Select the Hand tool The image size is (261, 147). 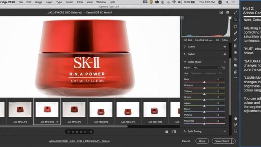click(235, 118)
